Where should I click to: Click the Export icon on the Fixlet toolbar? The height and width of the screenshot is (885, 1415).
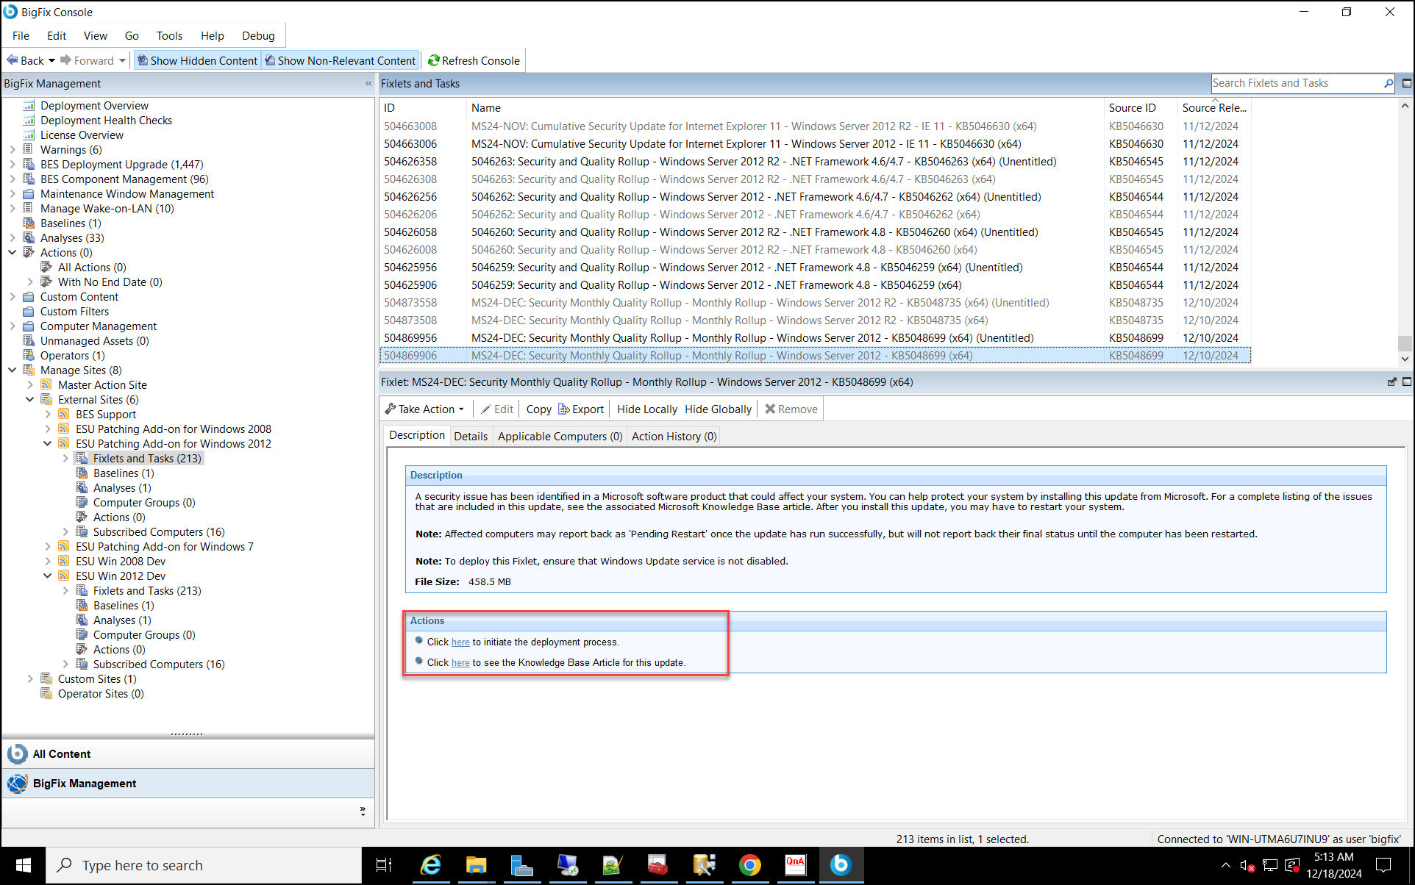[564, 409]
